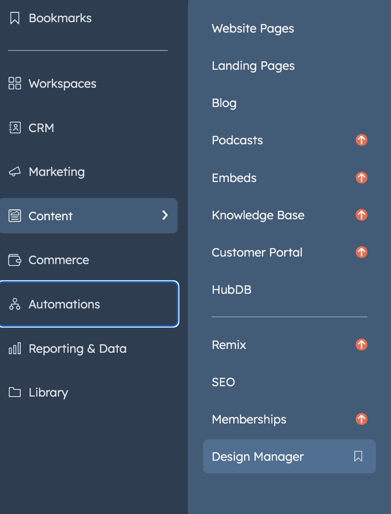Select the Workspaces grid icon
391x514 pixels.
14,83
